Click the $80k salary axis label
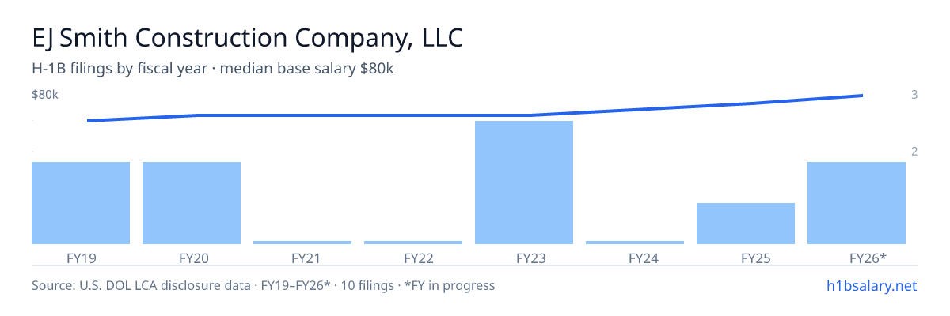The height and width of the screenshot is (316, 950). [45, 95]
